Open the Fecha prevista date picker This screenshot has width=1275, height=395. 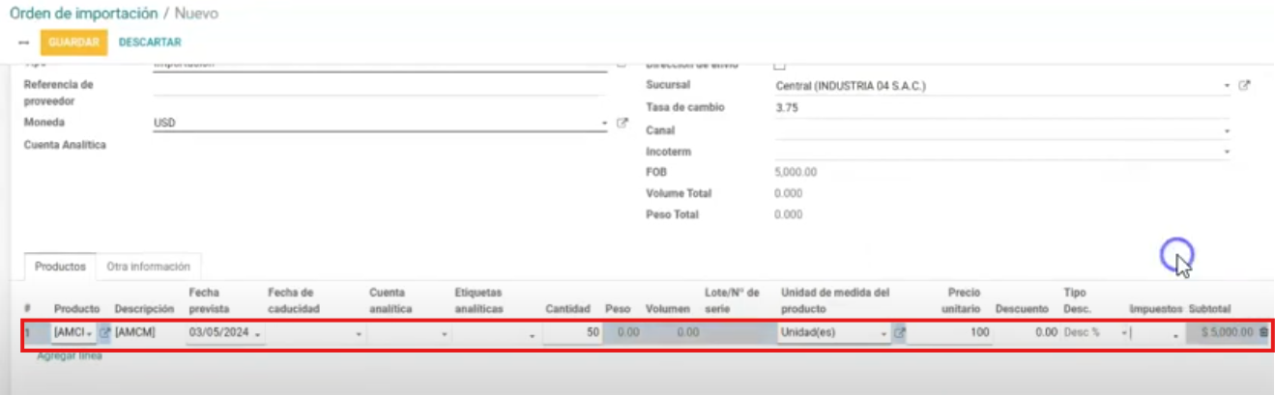[x=224, y=332]
